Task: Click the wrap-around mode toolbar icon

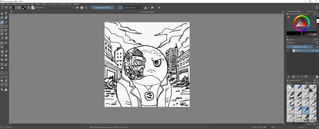Action: coord(159,8)
